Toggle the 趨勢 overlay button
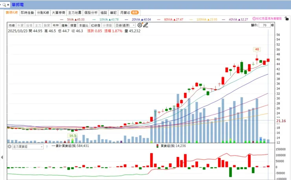291x180 pixels. coord(64,25)
